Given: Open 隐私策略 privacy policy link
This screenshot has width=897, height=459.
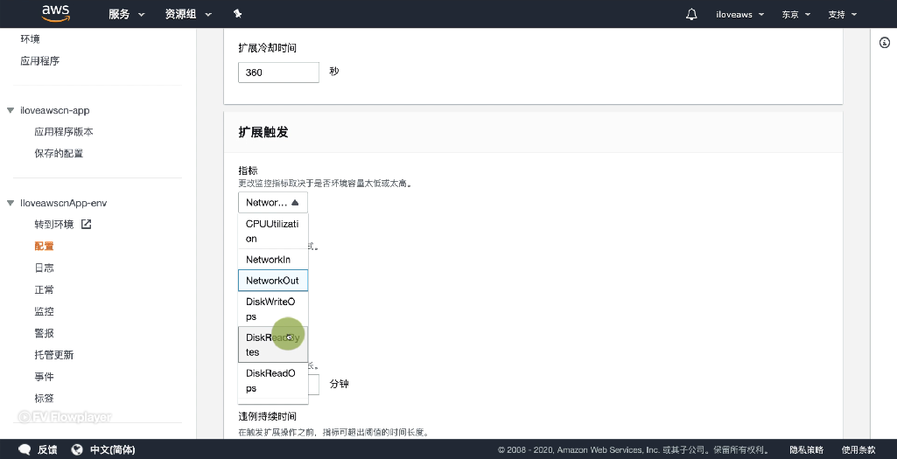Looking at the screenshot, I should [x=807, y=450].
